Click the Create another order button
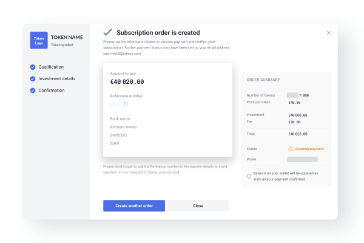This screenshot has width=364, height=243. 134,206
